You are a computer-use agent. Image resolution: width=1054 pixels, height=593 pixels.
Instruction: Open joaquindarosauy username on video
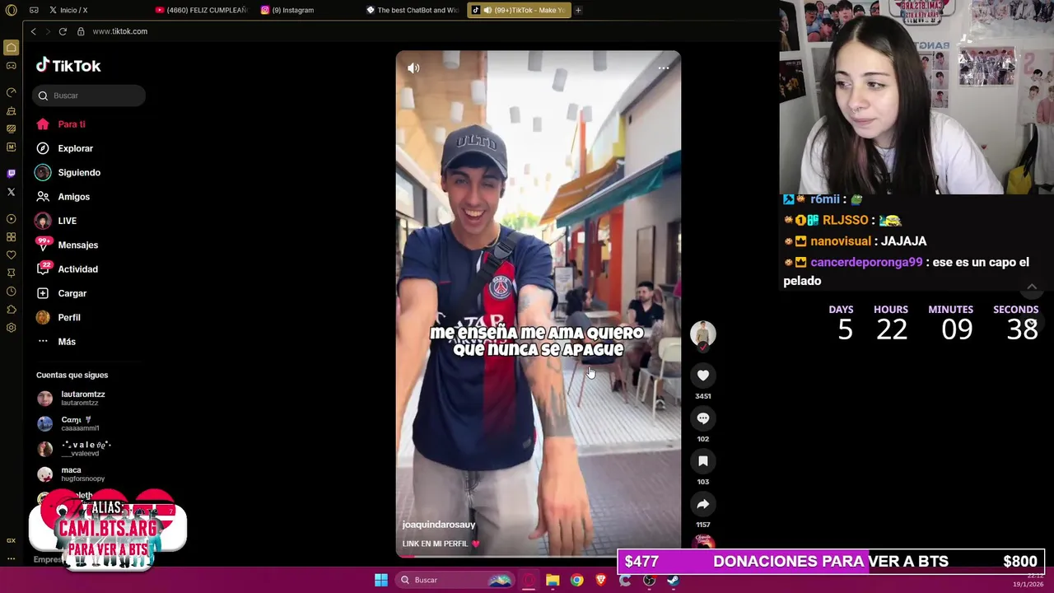[438, 525]
